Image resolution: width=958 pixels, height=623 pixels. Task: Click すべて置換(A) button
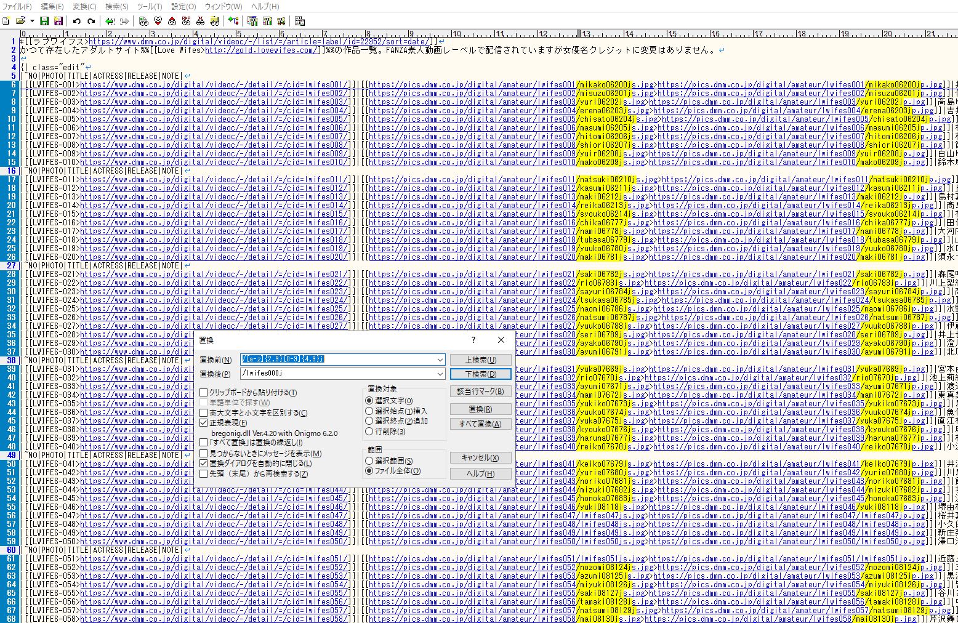point(480,424)
